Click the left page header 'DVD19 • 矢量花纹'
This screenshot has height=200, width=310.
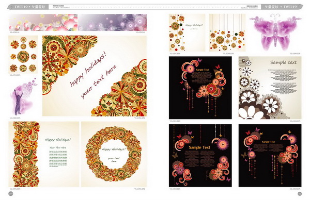(x=29, y=7)
